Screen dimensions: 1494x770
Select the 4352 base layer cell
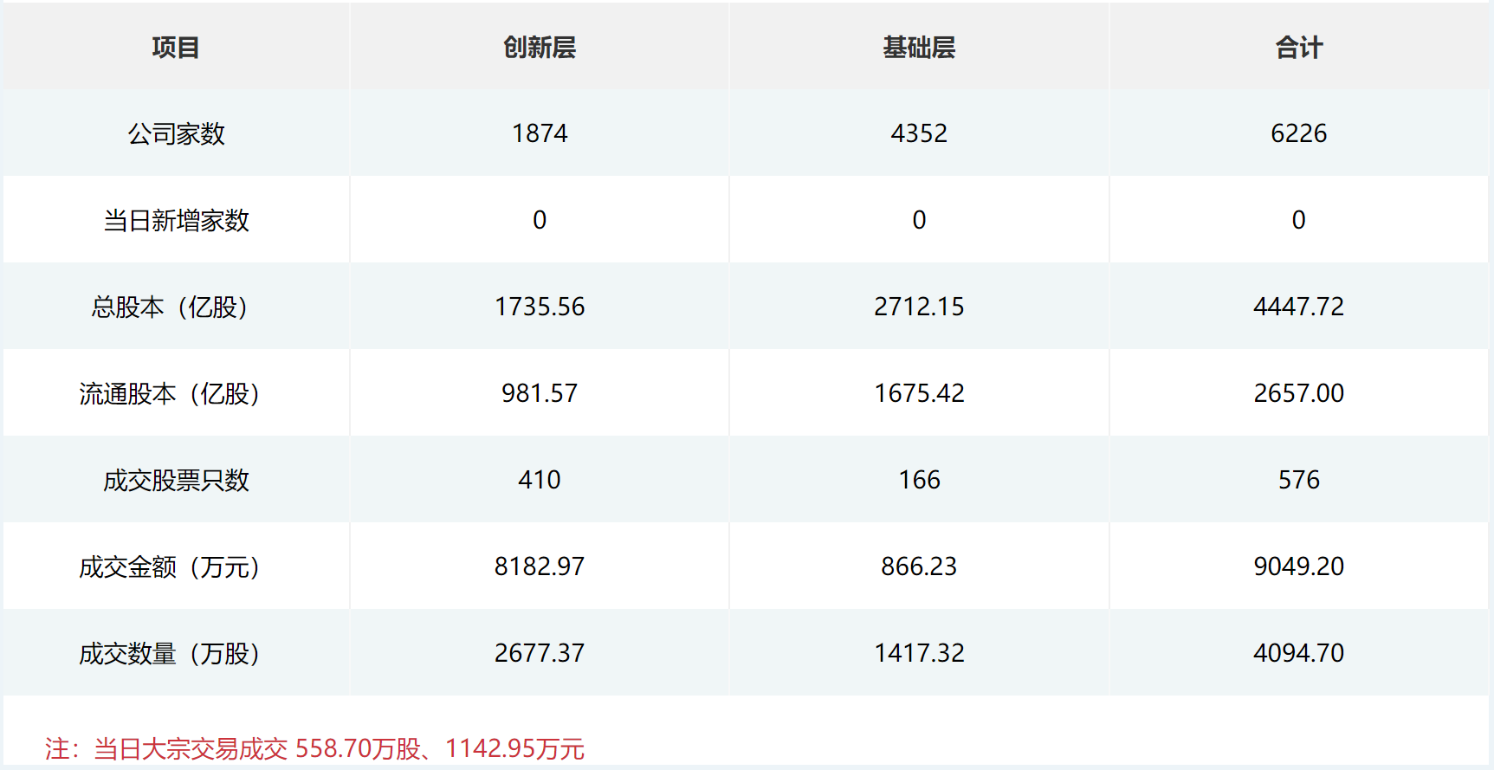[x=919, y=133]
